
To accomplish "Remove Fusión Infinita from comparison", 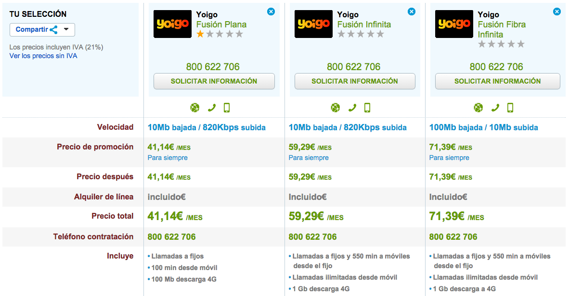I will [x=412, y=12].
